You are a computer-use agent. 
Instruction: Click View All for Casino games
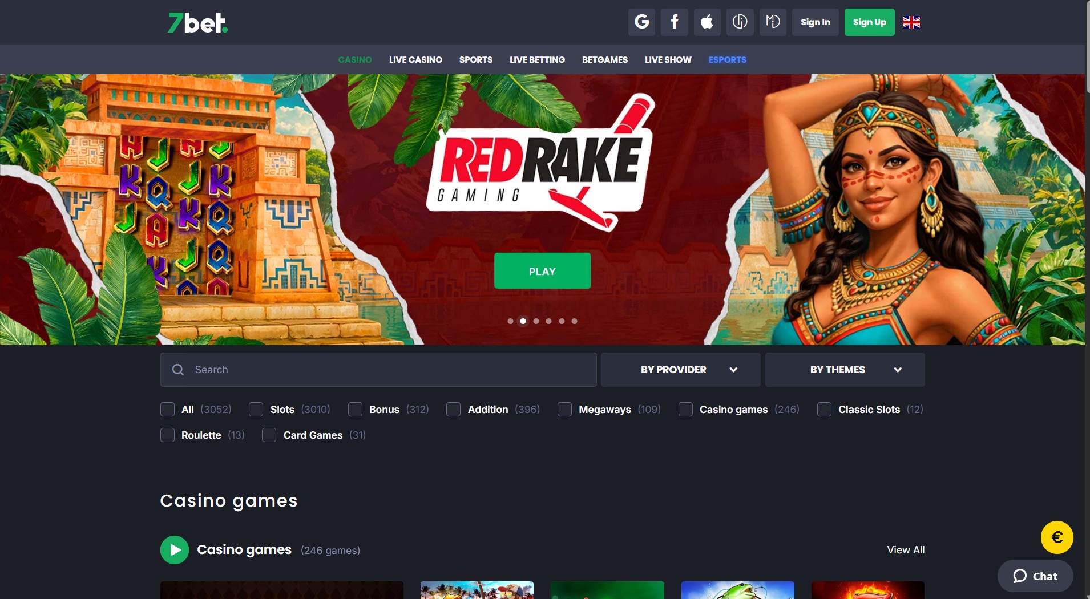point(905,550)
